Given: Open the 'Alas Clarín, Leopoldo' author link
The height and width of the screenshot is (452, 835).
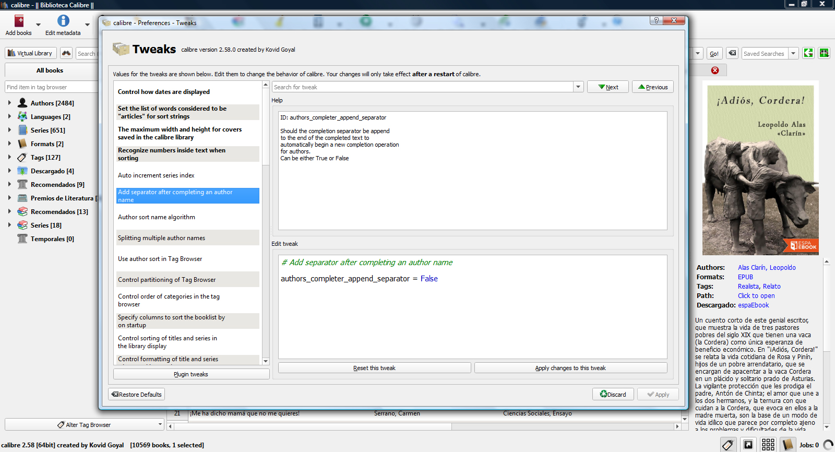Looking at the screenshot, I should click(767, 267).
